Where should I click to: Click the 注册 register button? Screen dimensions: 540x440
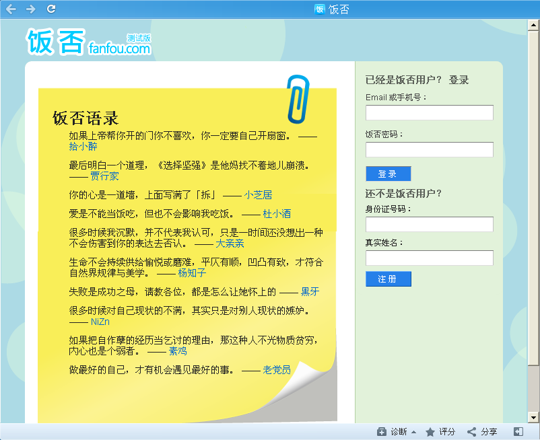pyautogui.click(x=389, y=279)
